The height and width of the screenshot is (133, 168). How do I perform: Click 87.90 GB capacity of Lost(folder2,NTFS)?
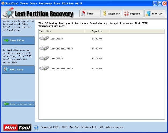(x=97, y=49)
